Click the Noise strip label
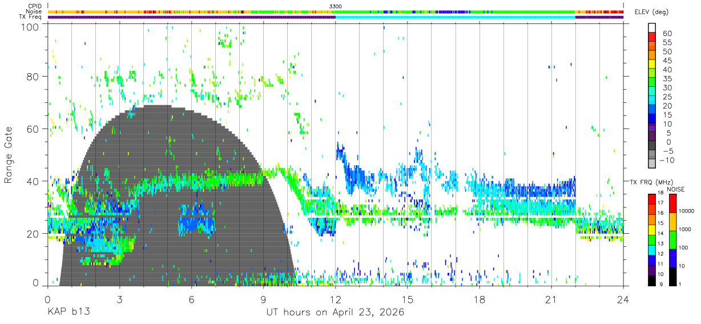The width and height of the screenshot is (701, 324). click(x=34, y=11)
